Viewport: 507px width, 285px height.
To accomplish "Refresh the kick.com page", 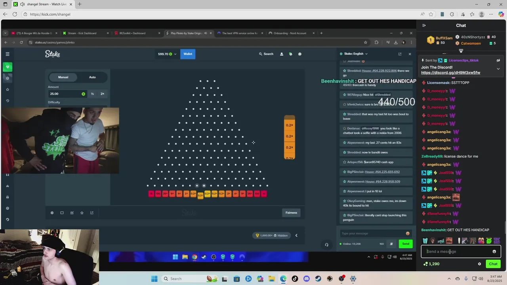I will click(15, 14).
